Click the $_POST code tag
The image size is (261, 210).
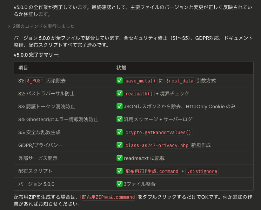[x=35, y=81]
